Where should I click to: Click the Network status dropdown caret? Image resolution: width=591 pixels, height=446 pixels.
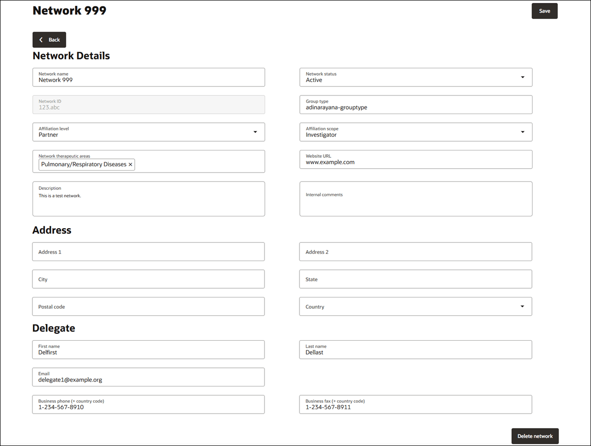coord(523,77)
